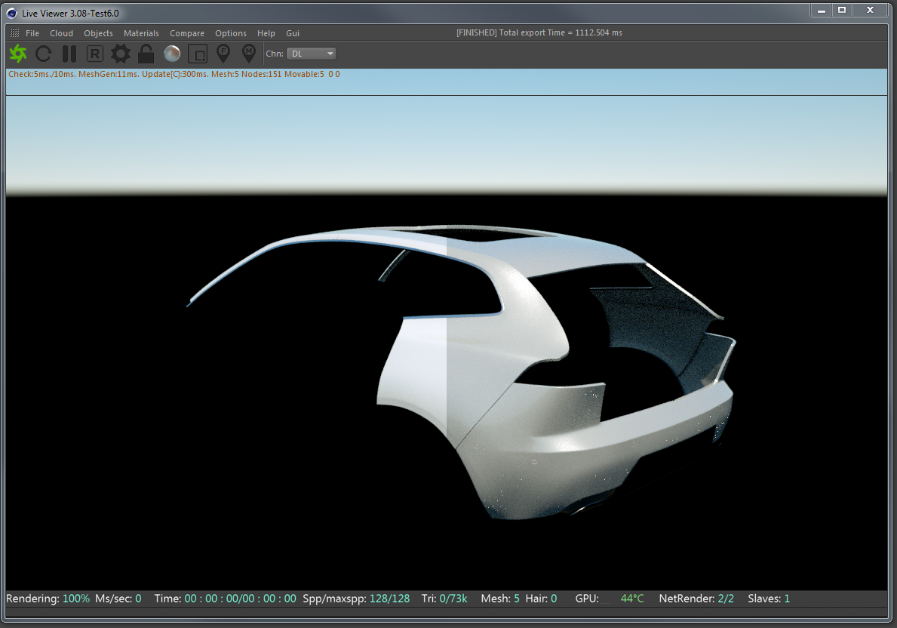897x628 pixels.
Task: Select the material picker M pin icon
Action: (248, 54)
